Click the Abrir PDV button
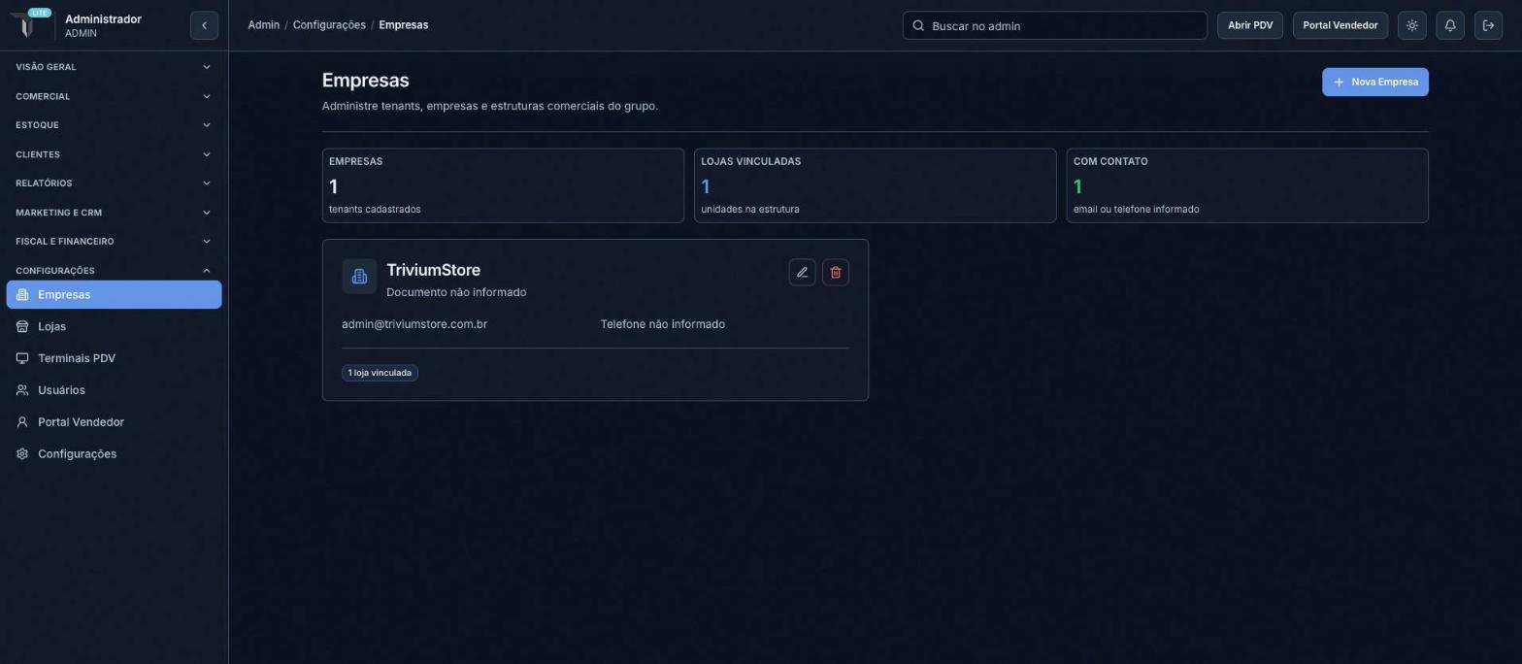The height and width of the screenshot is (664, 1522). (x=1249, y=25)
